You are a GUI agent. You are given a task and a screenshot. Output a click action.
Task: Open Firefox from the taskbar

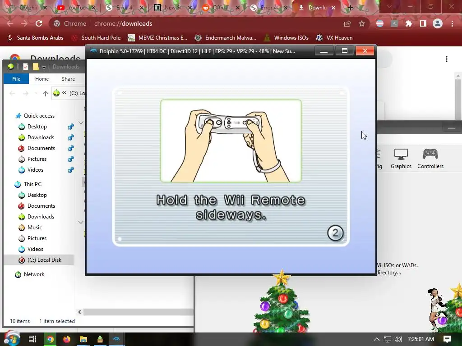pos(67,339)
